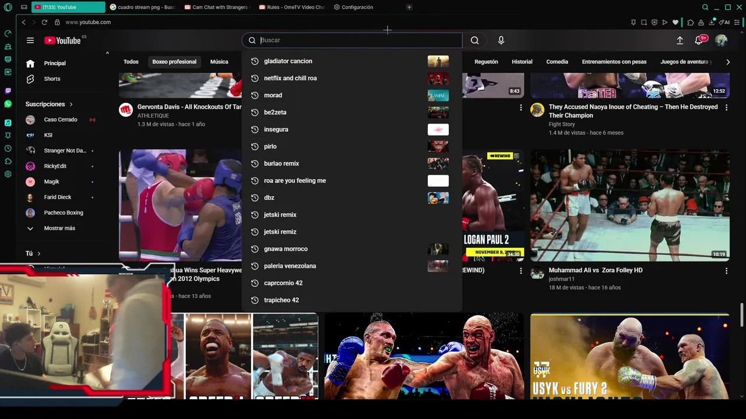Open YouTube notifications bell
This screenshot has width=746, height=419.
click(x=699, y=40)
